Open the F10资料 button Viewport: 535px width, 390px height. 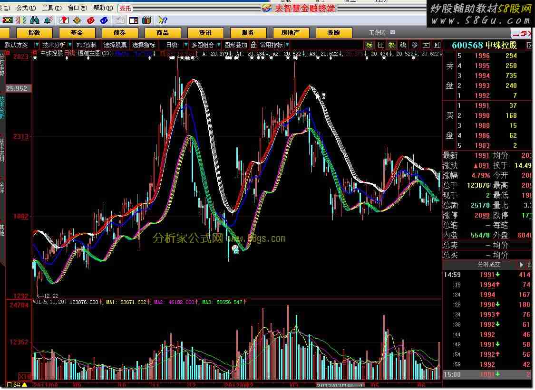tap(87, 45)
